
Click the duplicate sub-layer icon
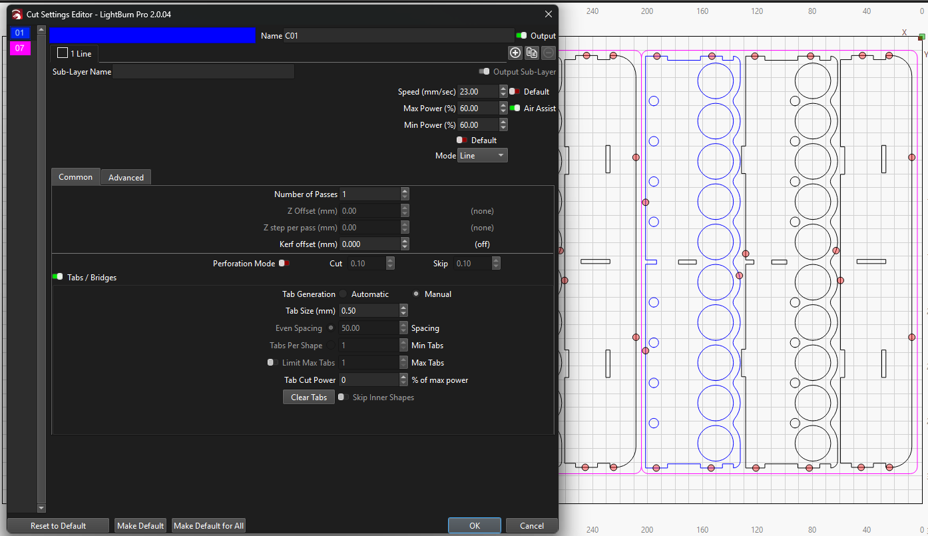click(x=531, y=53)
